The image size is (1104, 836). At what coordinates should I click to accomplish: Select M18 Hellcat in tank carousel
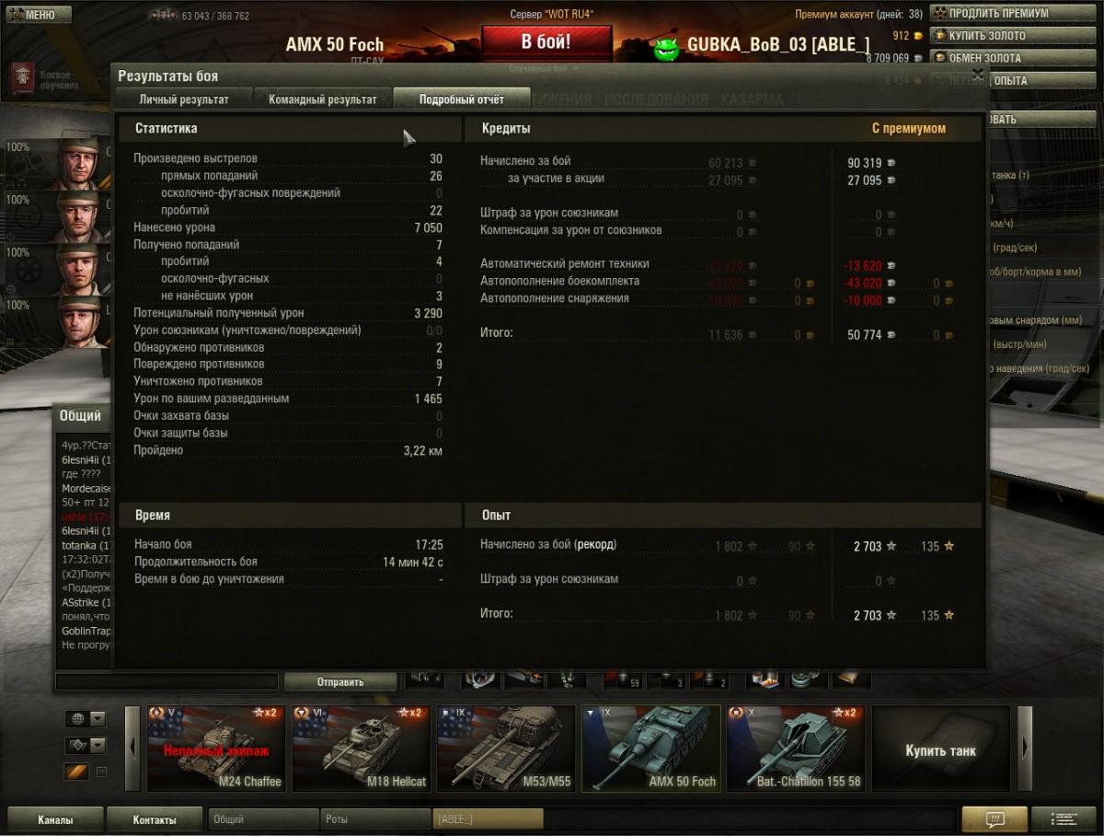[x=360, y=749]
